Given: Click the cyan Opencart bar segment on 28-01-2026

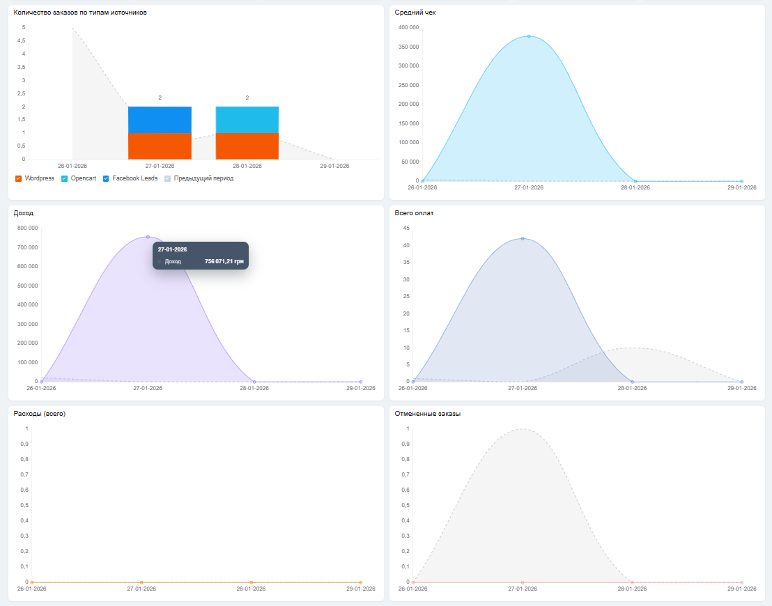Looking at the screenshot, I should [247, 120].
